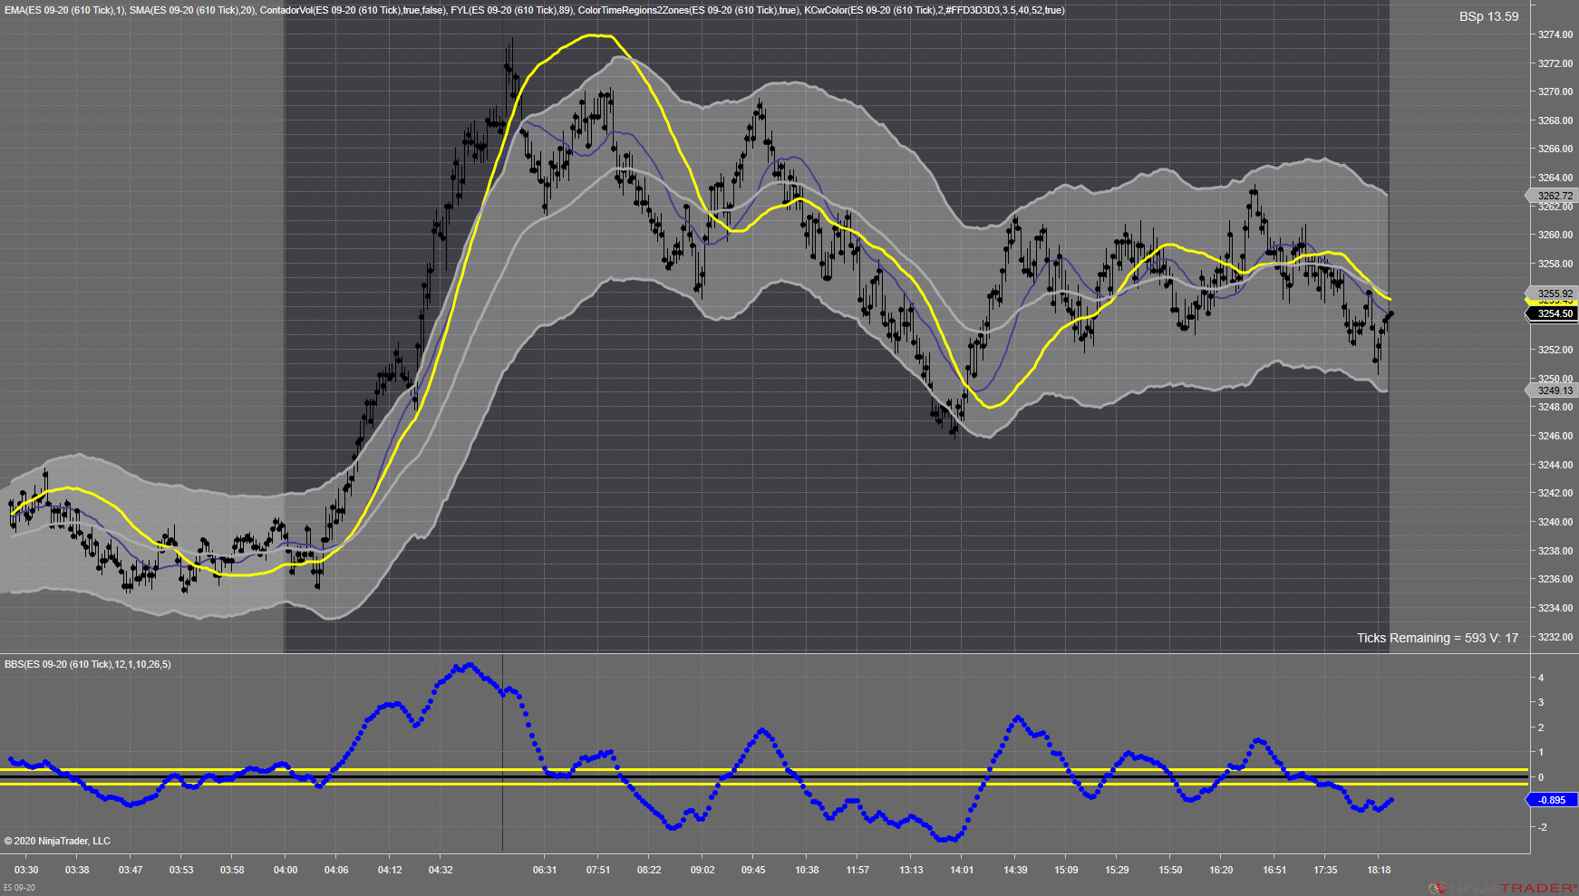Click the 3246.00 price axis label
The height and width of the screenshot is (896, 1579).
[1555, 437]
